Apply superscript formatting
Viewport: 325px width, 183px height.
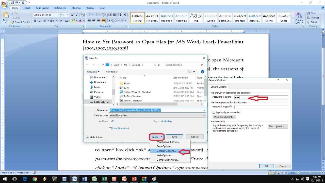pos(61,21)
